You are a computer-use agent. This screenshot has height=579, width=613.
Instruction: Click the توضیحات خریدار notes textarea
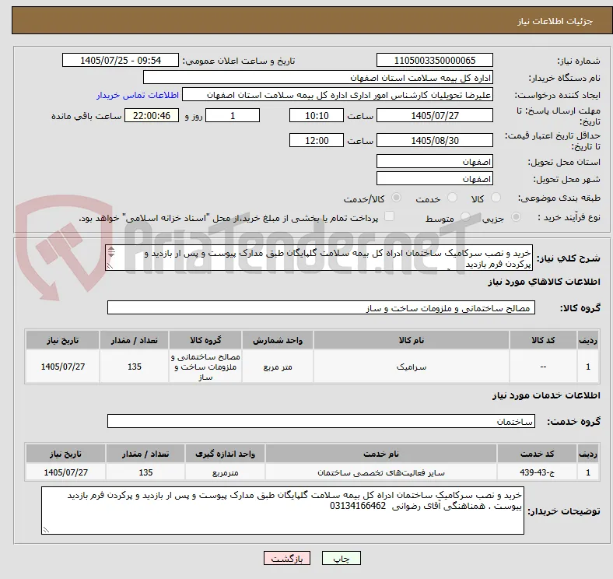tap(282, 511)
